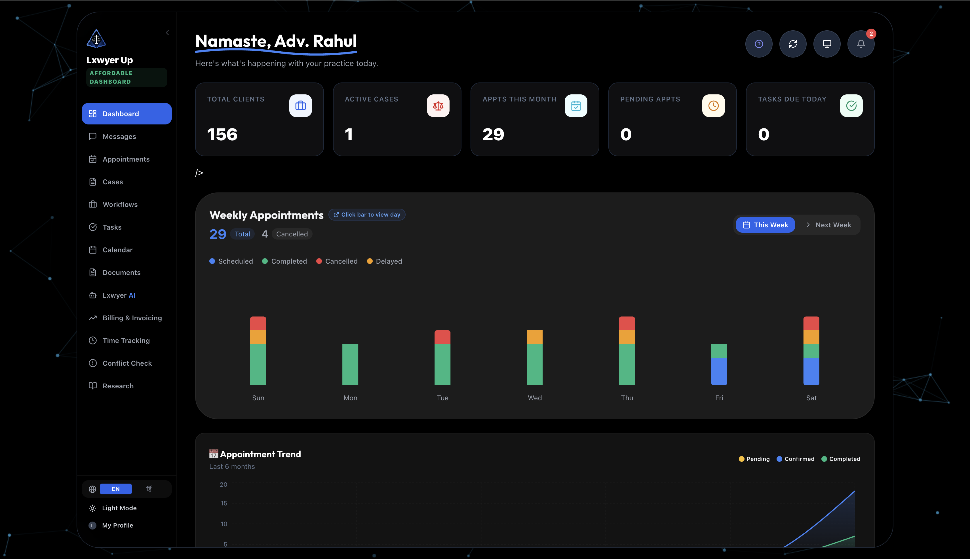Open the help question-mark icon
The height and width of the screenshot is (559, 970).
click(x=759, y=44)
